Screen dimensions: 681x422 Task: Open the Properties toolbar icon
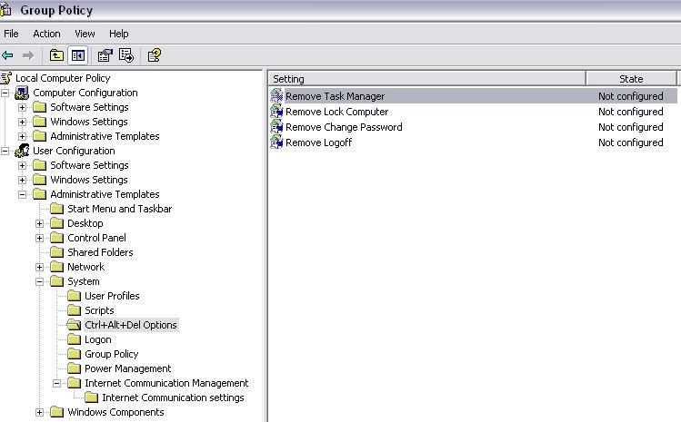105,55
